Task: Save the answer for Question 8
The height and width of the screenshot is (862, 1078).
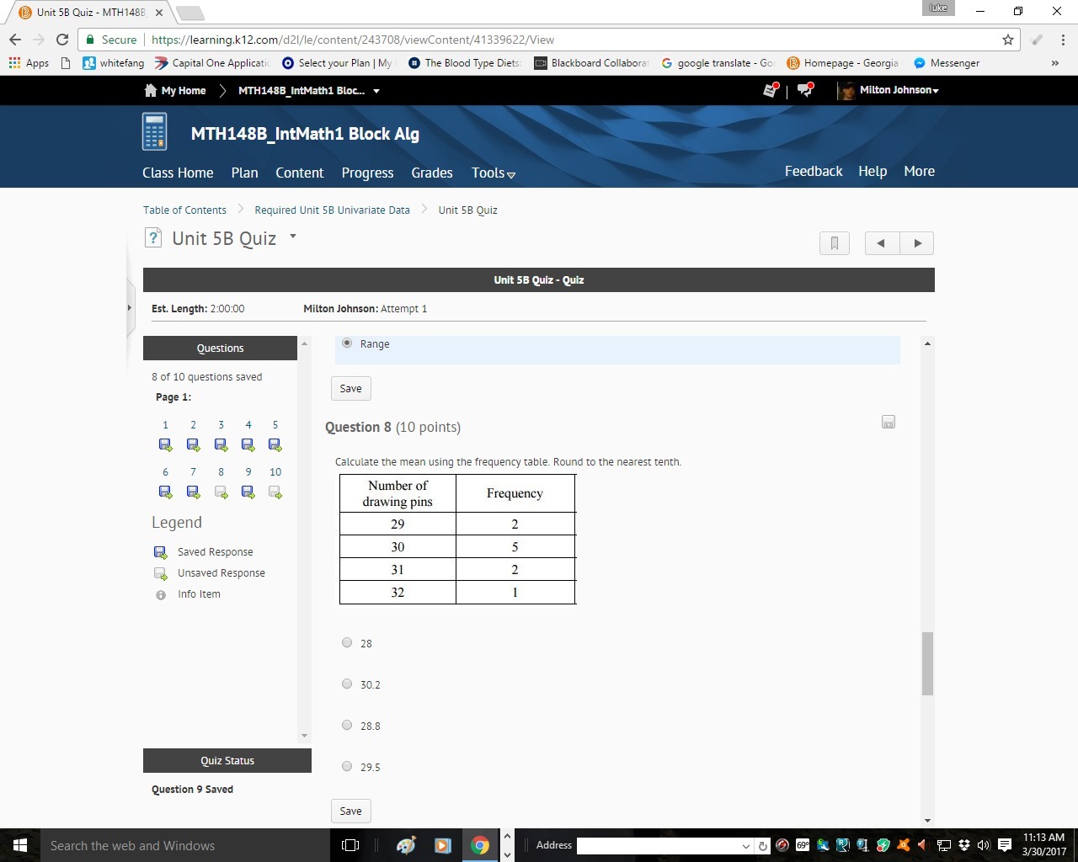Action: pyautogui.click(x=351, y=811)
